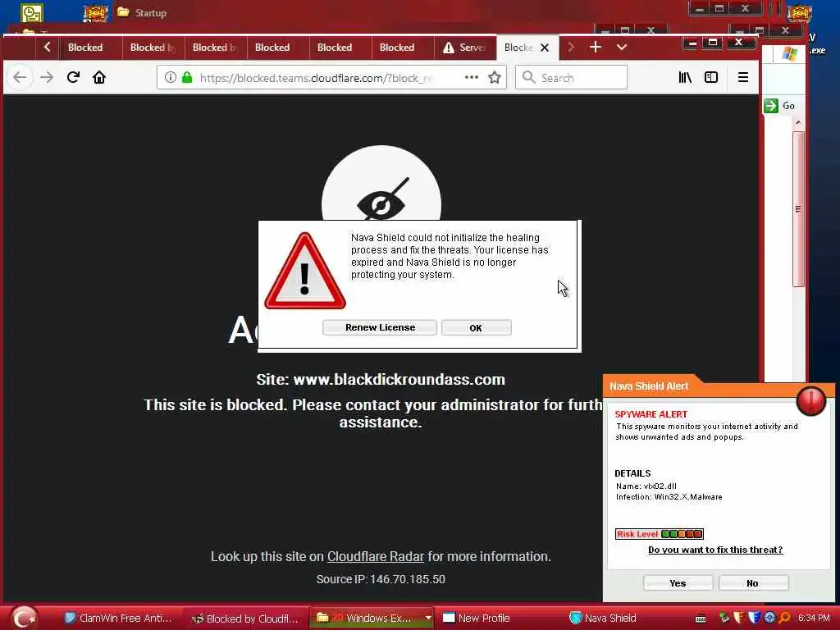Switch to the Server warning tab
The image size is (840, 630).
click(464, 47)
